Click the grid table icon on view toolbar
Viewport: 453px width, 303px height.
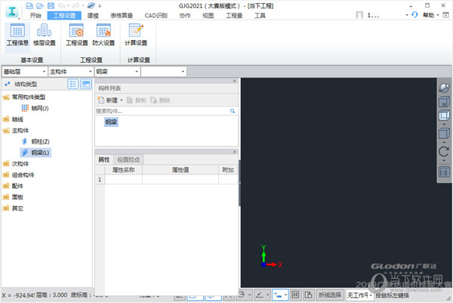[444, 172]
